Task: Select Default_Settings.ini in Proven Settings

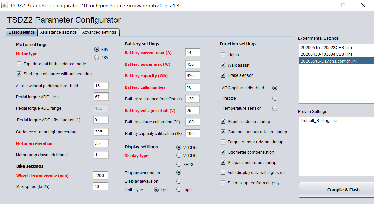Action: pos(336,121)
